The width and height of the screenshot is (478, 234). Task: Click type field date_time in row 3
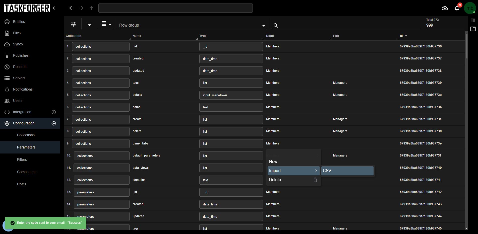point(231,71)
